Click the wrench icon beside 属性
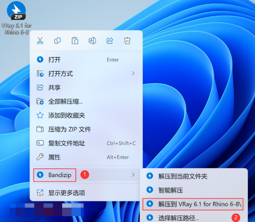This screenshot has width=255, height=222. pos(40,157)
